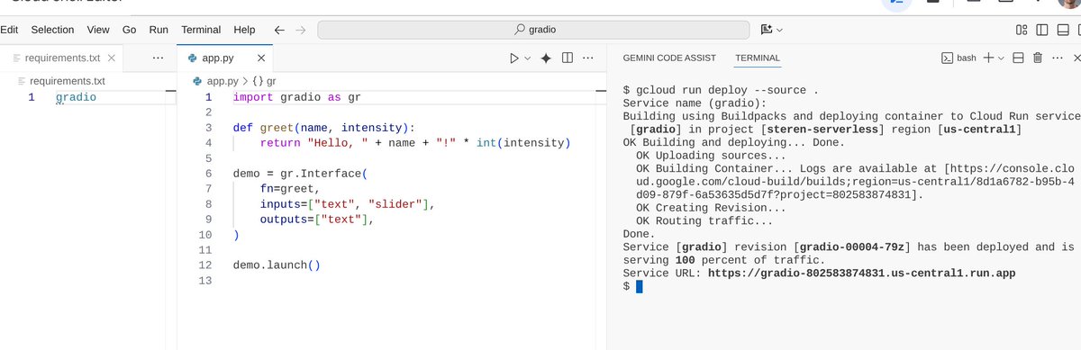1081x350 pixels.
Task: Open the Customize Layout icon
Action: tap(1022, 30)
